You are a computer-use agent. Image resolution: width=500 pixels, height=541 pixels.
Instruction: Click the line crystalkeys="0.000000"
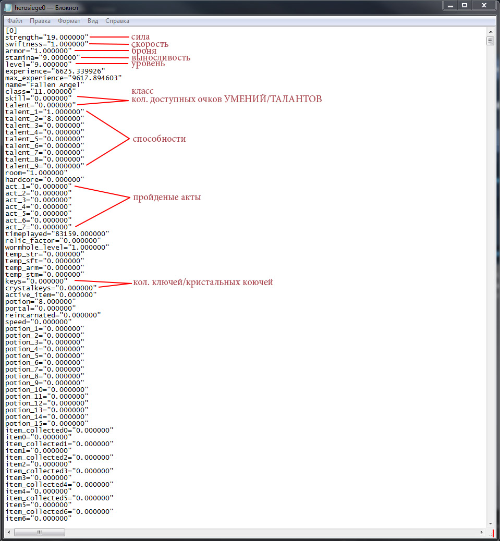coord(51,288)
